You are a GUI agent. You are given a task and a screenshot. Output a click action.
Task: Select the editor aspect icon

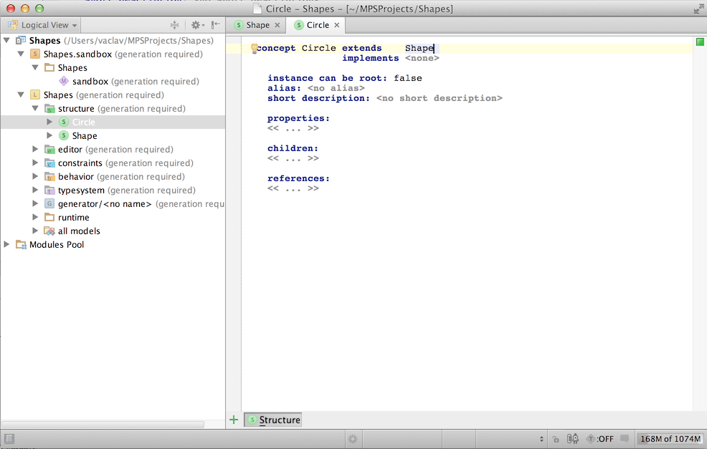47,149
